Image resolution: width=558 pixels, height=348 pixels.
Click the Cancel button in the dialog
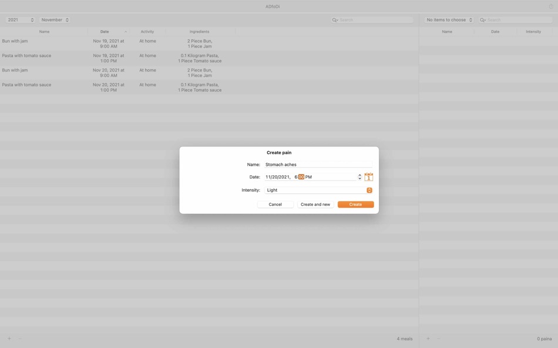pos(275,204)
